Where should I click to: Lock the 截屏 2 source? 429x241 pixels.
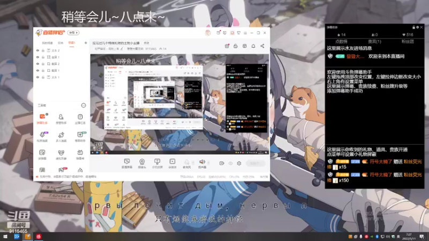[x=43, y=64]
